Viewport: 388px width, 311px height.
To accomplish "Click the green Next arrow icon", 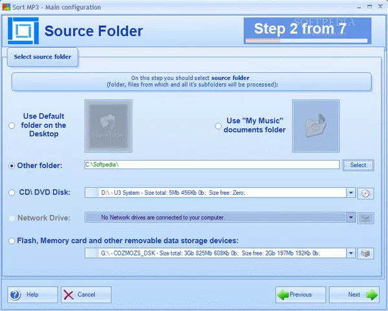I will [372, 295].
